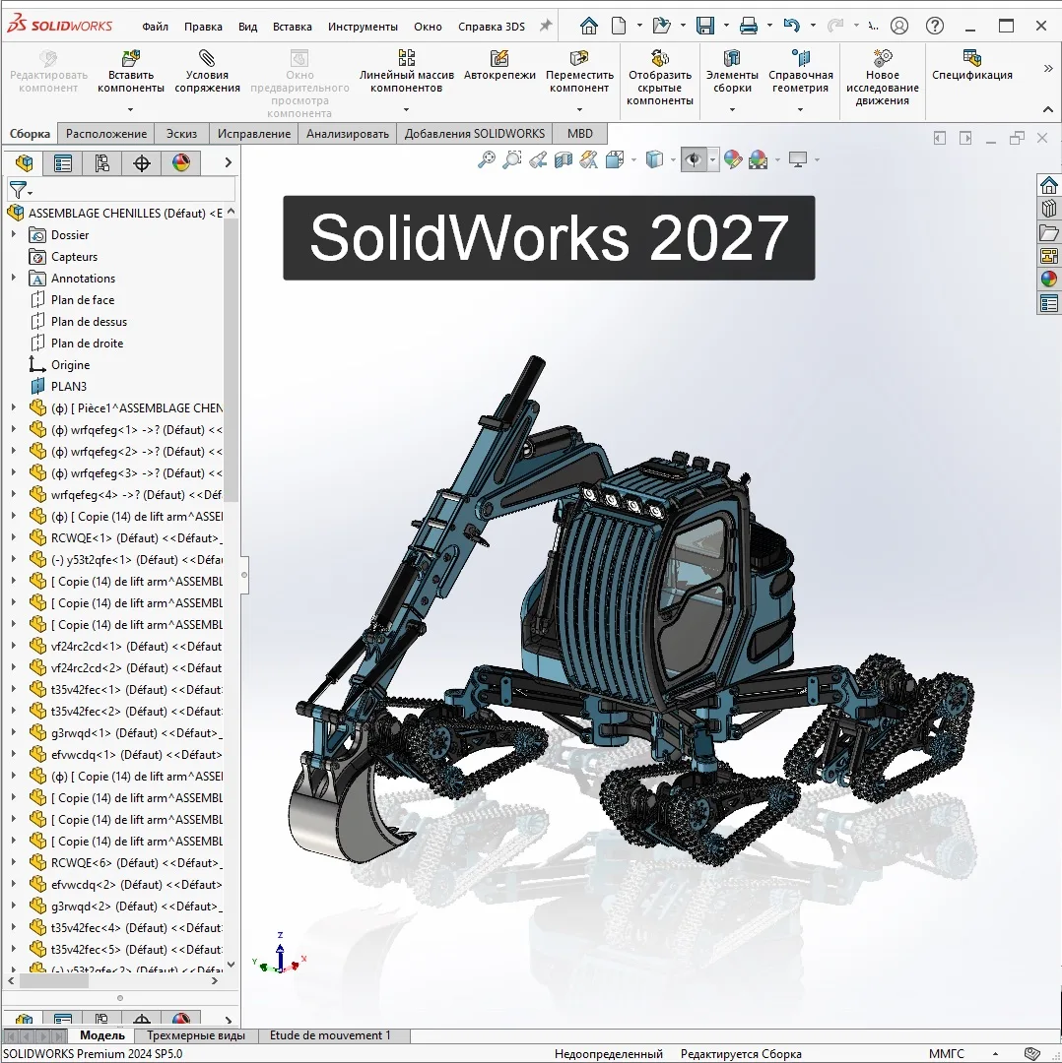1062x1063 pixels.
Task: Click the Print icon in title bar
Action: pyautogui.click(x=749, y=26)
